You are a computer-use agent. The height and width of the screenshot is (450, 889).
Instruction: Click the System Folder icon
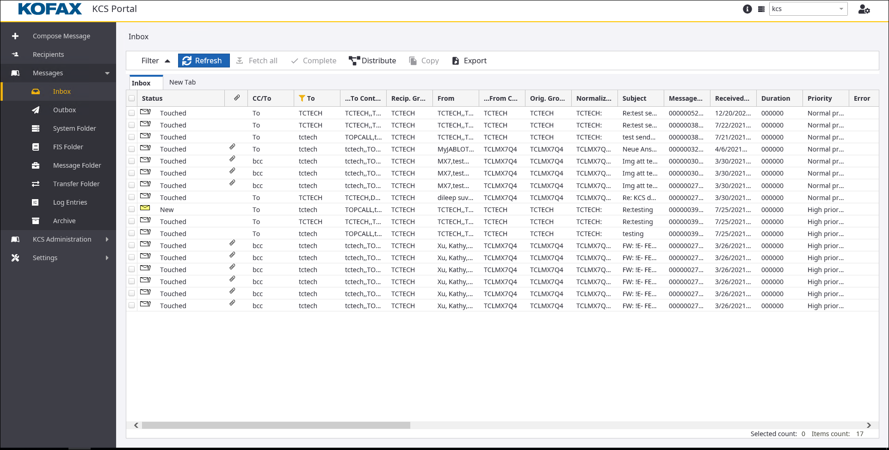point(36,128)
